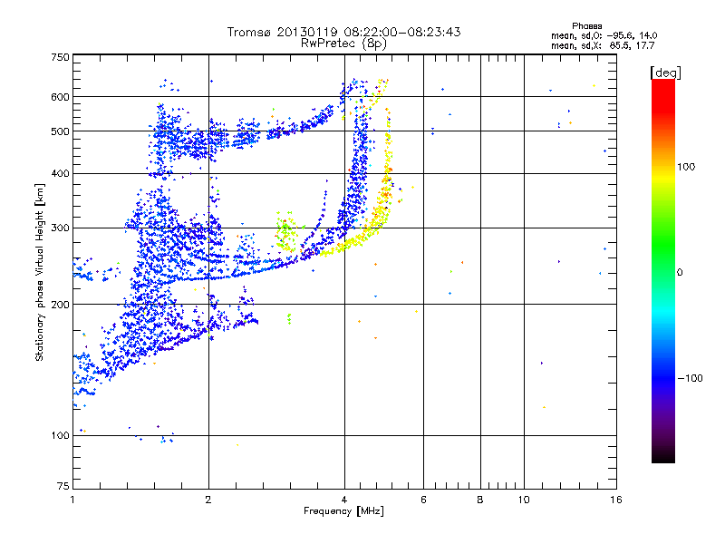Click the plot title 'Tromsø 20130119 08:22:00-08:23:43'
The height and width of the screenshot is (544, 725).
343,32
